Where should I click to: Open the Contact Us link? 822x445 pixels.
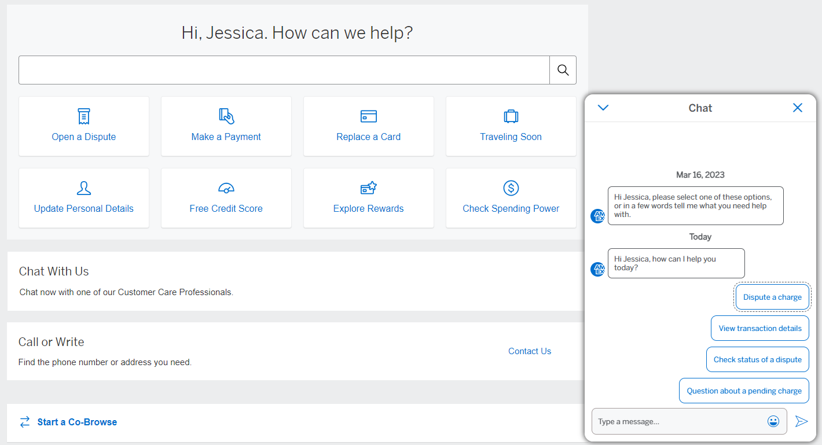click(x=530, y=351)
